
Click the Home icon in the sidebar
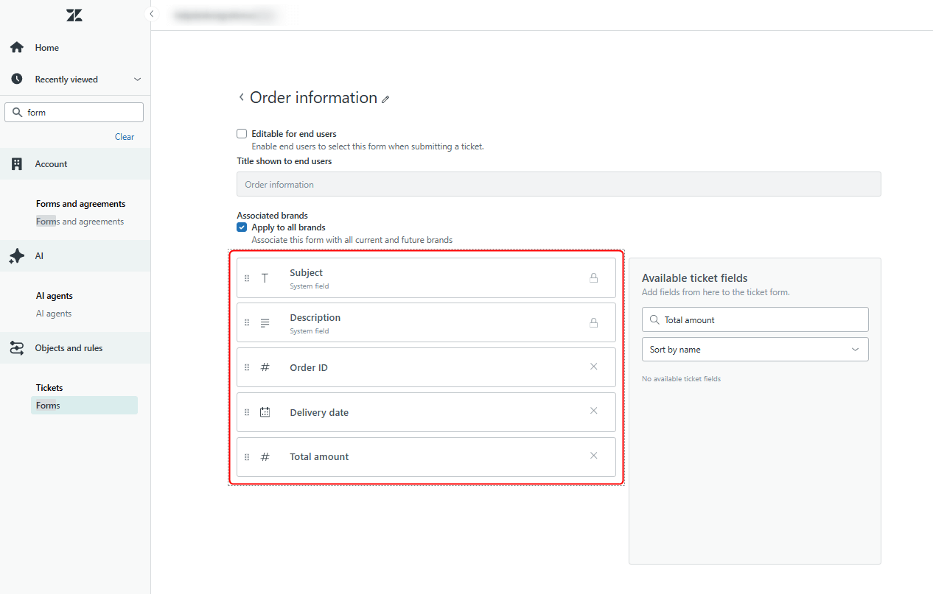click(16, 47)
